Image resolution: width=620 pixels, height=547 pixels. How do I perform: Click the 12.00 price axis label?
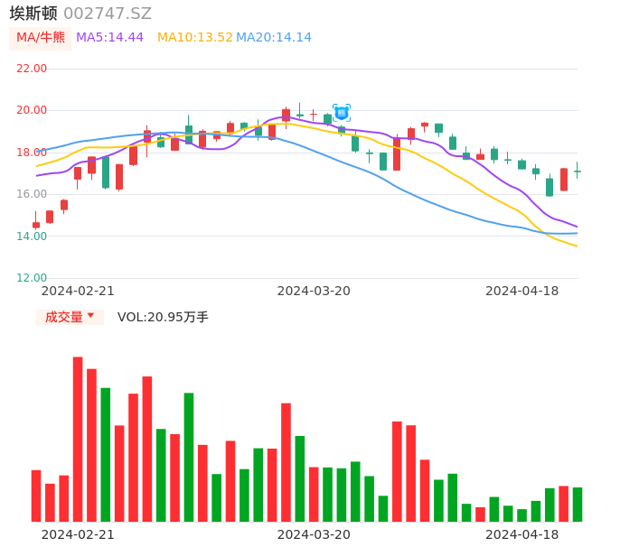[x=32, y=278]
